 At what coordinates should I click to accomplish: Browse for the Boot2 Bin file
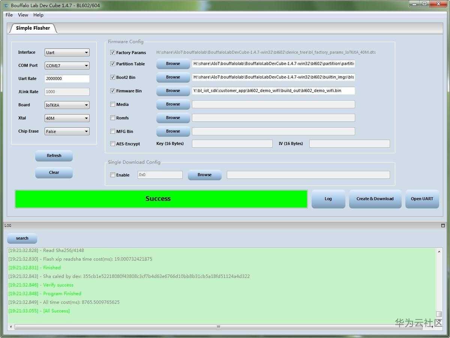(173, 77)
